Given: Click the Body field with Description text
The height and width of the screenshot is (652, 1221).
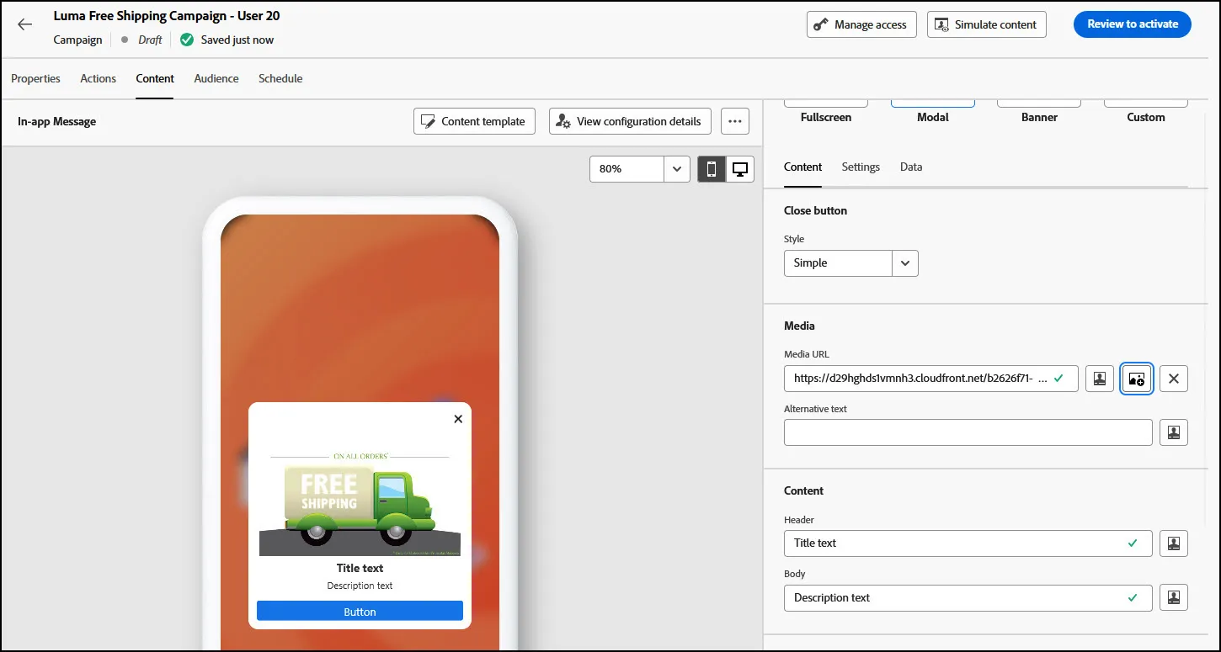Looking at the screenshot, I should [968, 598].
